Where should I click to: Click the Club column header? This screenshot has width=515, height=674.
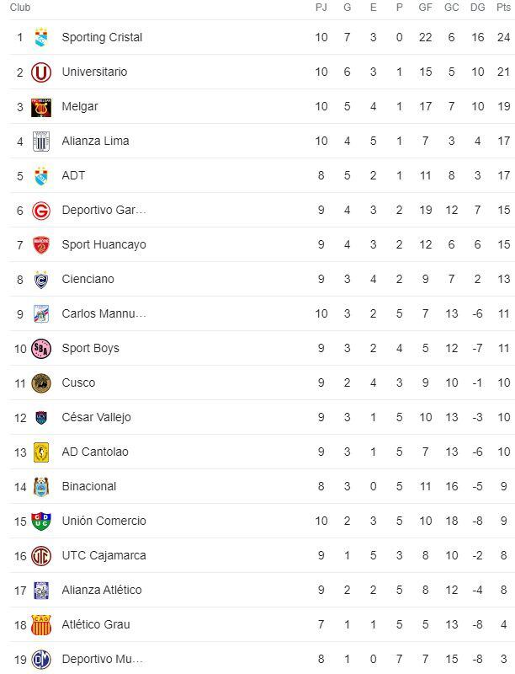(20, 8)
